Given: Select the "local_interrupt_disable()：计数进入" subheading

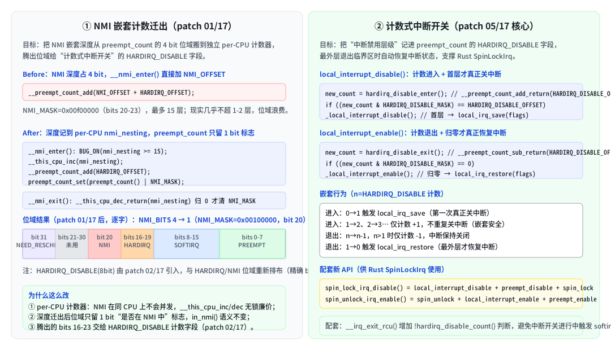Looking at the screenshot, I should [410, 75].
